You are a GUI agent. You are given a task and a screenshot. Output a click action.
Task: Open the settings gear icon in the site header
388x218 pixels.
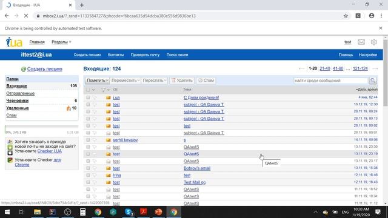(373, 42)
